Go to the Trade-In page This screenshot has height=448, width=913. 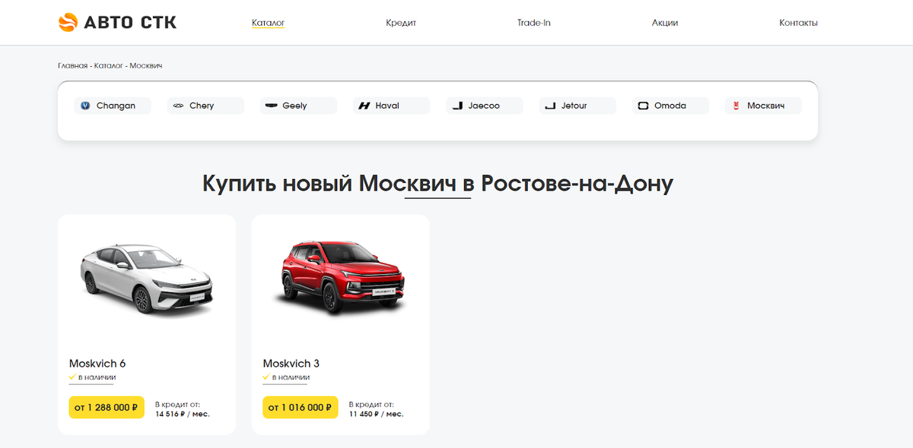point(534,23)
